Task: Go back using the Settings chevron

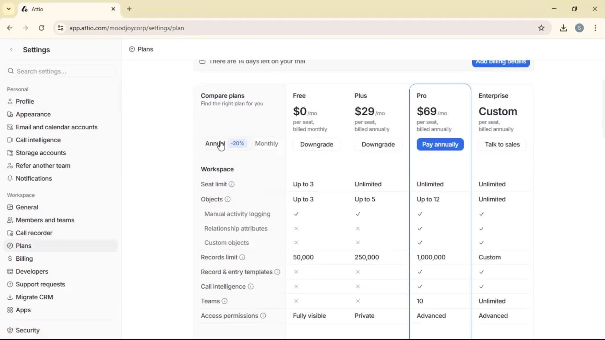Action: [x=11, y=49]
